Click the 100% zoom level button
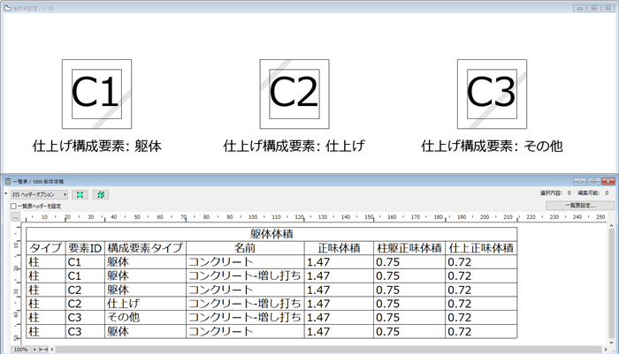The height and width of the screenshot is (354, 619). coord(20,350)
